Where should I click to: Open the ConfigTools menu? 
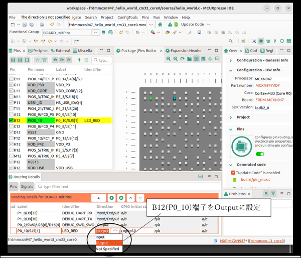[x=128, y=17]
